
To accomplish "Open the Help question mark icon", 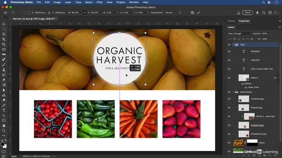I will pos(270,13).
